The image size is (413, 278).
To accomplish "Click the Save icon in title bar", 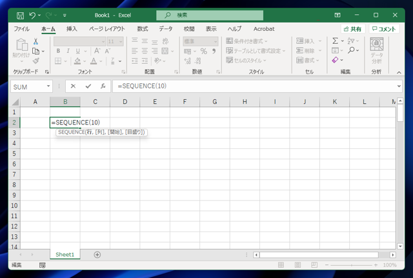I will pyautogui.click(x=20, y=15).
